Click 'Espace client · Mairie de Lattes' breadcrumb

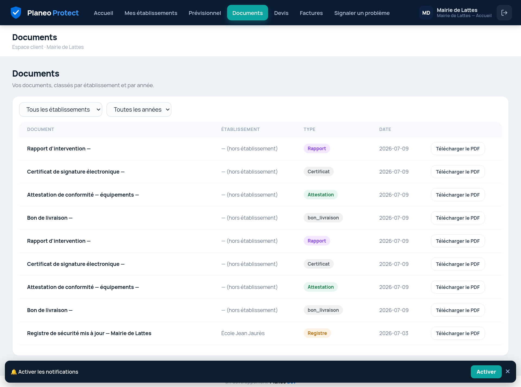(48, 47)
